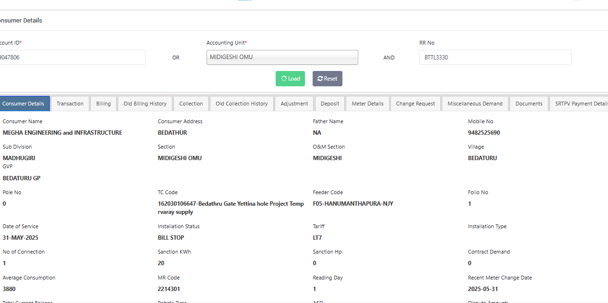The height and width of the screenshot is (303, 608).
Task: Click the spinner icon on Load button
Action: tap(284, 79)
